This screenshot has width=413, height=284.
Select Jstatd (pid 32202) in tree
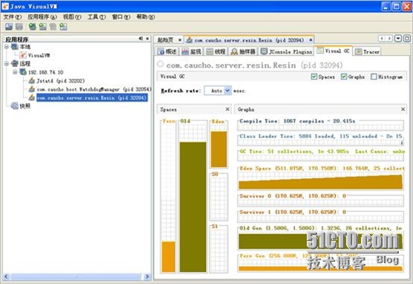(61, 80)
